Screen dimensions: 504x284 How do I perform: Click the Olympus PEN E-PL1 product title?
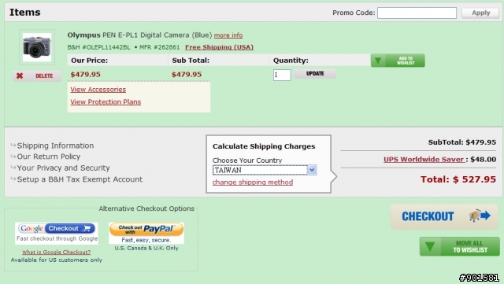pos(139,35)
